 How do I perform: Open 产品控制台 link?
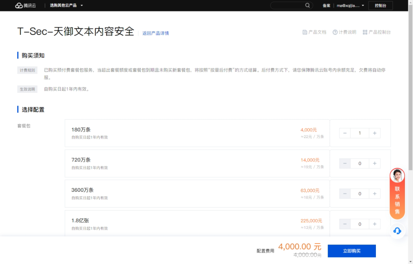(377, 32)
